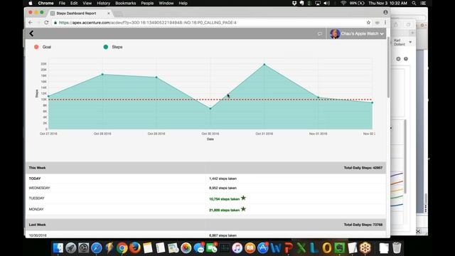Open the People menu
The width and height of the screenshot is (455, 256).
147,3
